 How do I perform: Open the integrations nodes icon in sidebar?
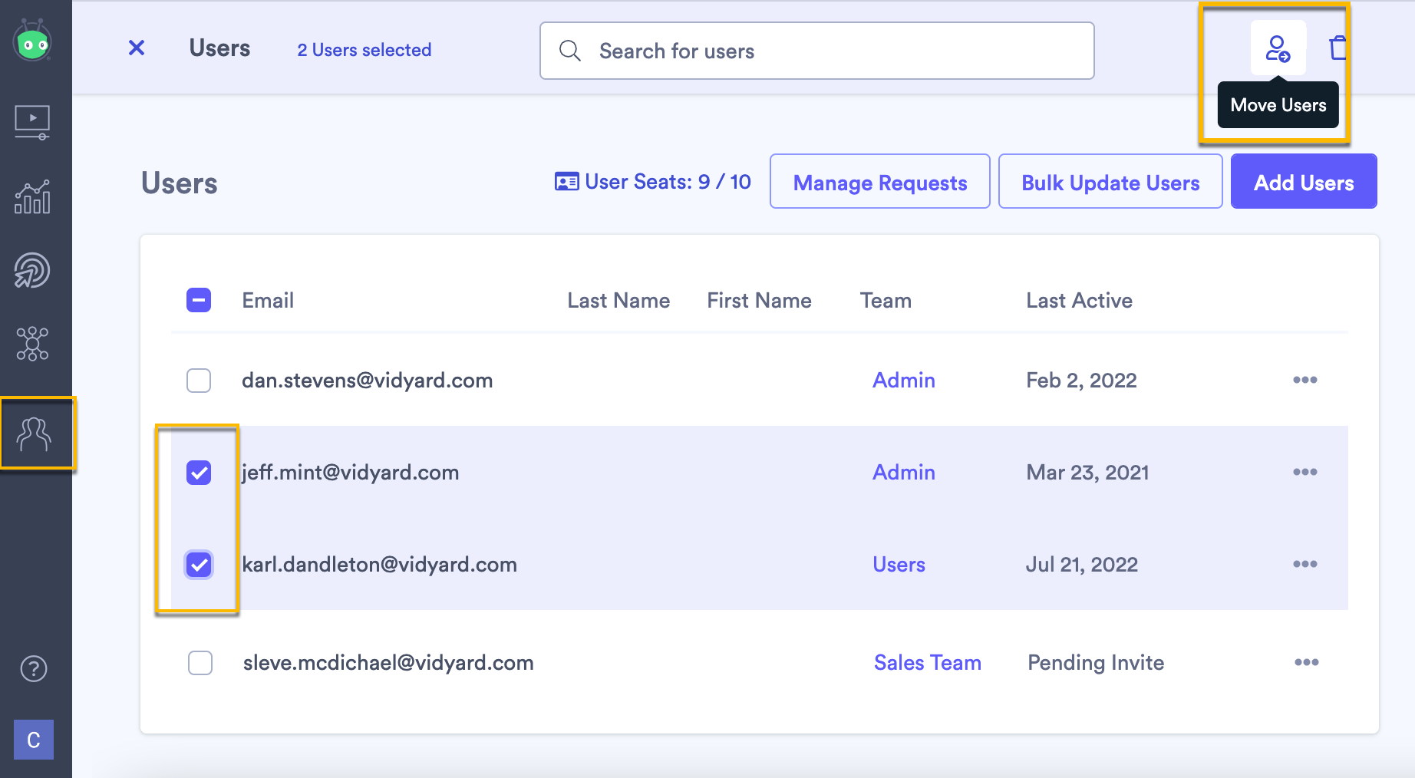point(32,344)
